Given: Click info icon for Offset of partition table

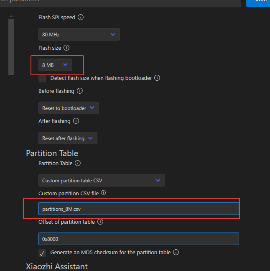Looking at the screenshot, I should pos(100,222).
